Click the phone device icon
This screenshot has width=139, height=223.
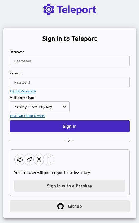point(49,159)
